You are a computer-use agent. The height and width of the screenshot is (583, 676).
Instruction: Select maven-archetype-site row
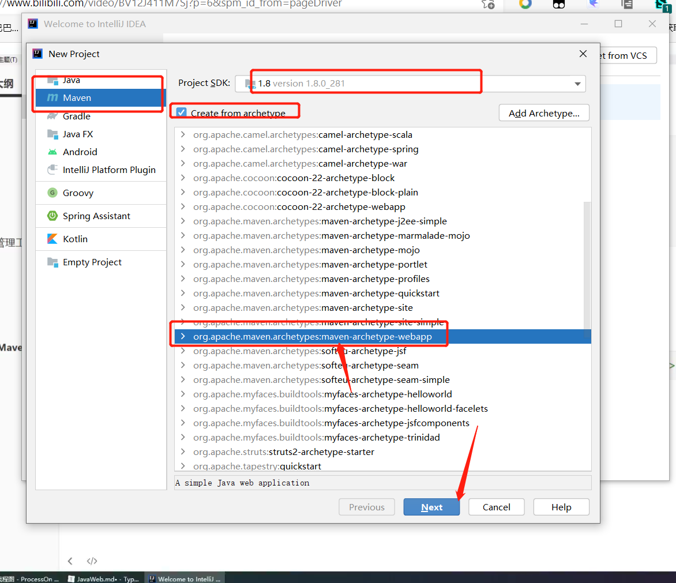383,308
